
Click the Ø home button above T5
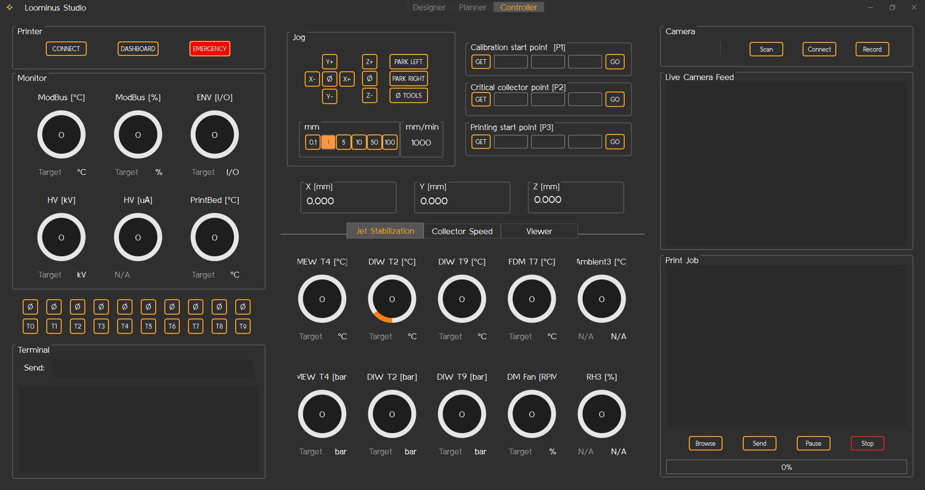[148, 306]
